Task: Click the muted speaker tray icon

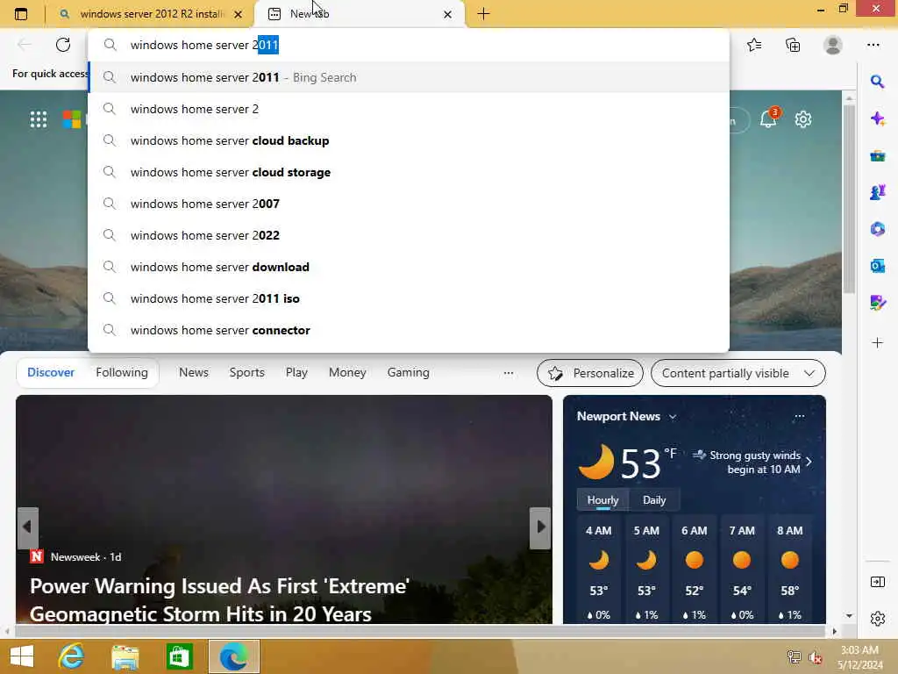Action: (x=815, y=656)
